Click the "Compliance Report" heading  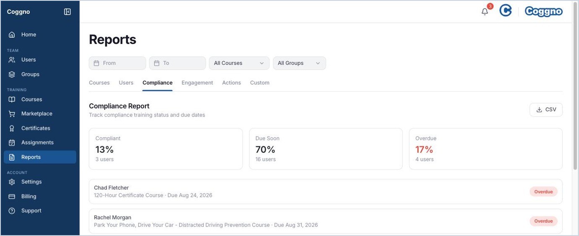(x=119, y=106)
